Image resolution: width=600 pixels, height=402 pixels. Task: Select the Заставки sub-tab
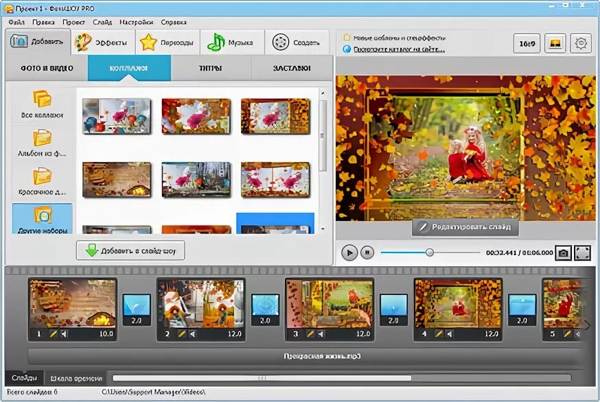tap(292, 68)
